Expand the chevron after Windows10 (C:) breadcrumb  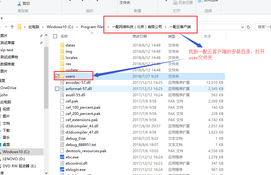pyautogui.click(x=77, y=27)
